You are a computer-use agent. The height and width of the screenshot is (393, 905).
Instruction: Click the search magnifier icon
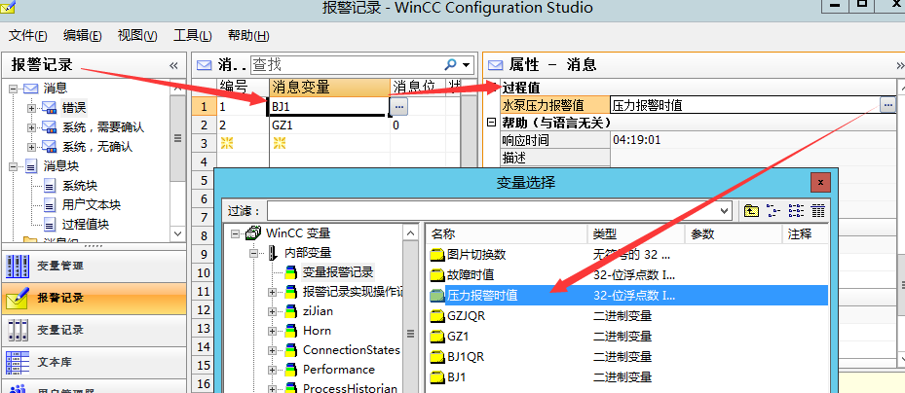(450, 64)
